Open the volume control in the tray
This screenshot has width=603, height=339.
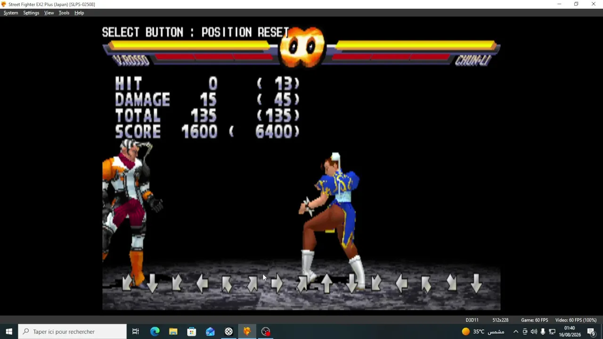click(534, 331)
